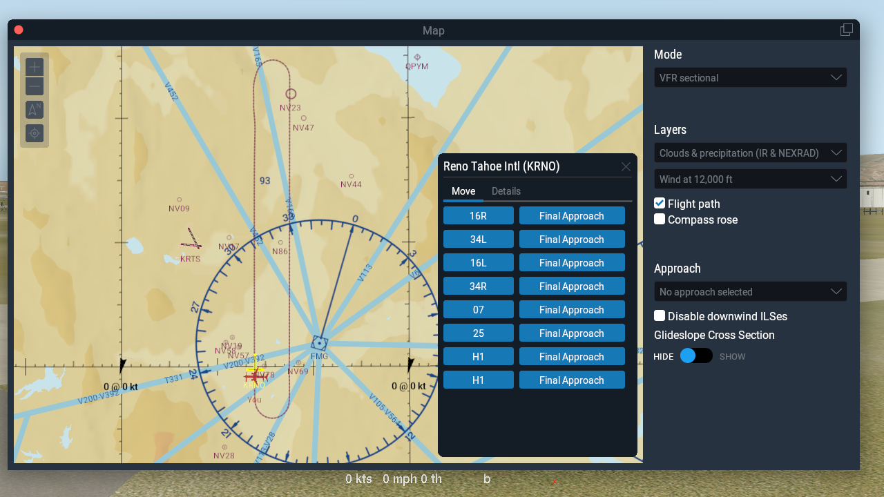Enable Disable downwind ILSes checkbox
This screenshot has width=884, height=497.
(x=660, y=316)
